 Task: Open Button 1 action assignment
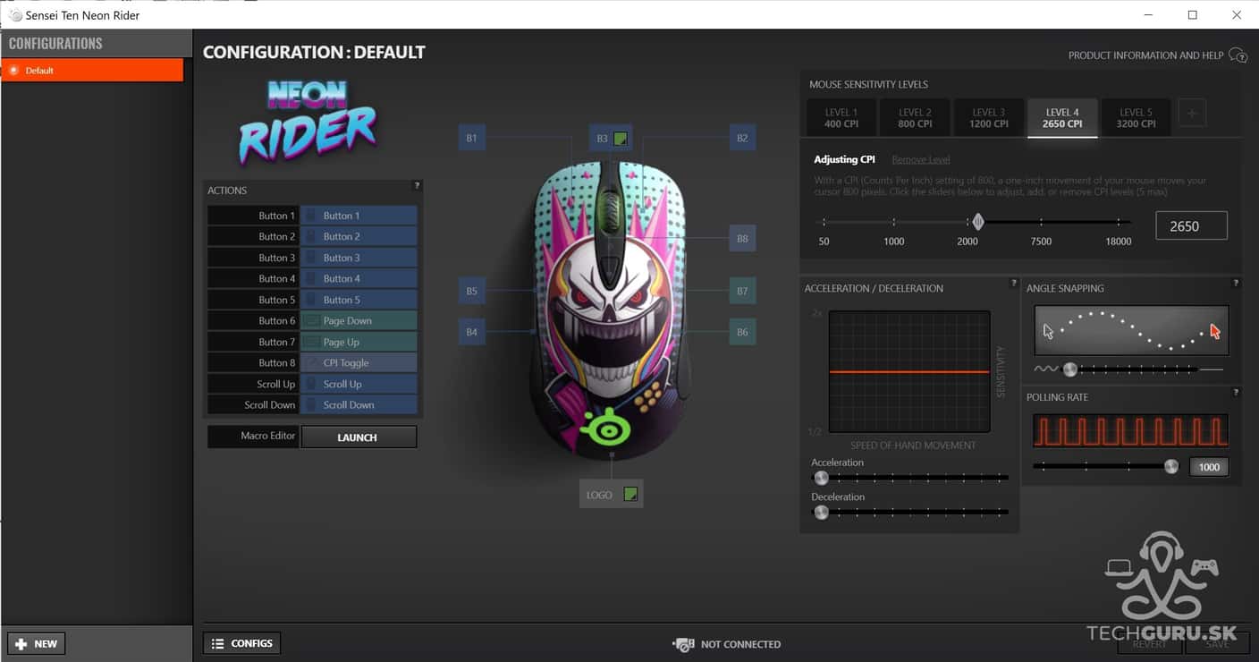(359, 216)
